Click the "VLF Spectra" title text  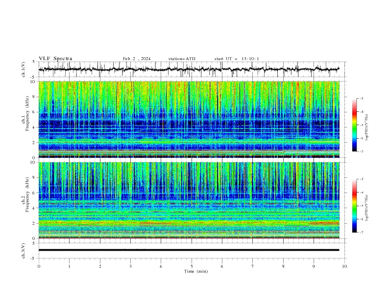(x=55, y=59)
